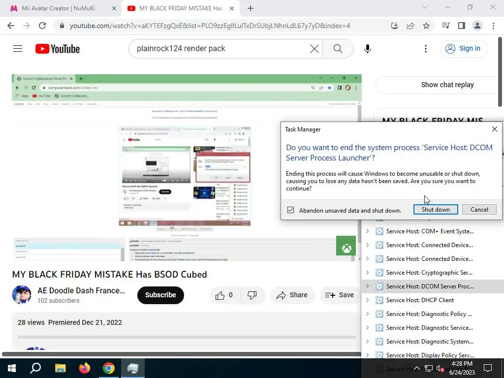The image size is (504, 378).
Task: Click the video player area
Action: click(x=187, y=167)
